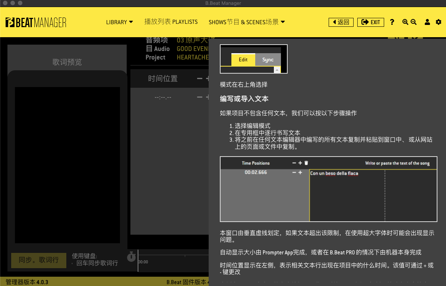Screen dimensions: 446x286
Task: Expand the SHOWS节目 & SCENES场景 dropdown
Action: [x=247, y=22]
